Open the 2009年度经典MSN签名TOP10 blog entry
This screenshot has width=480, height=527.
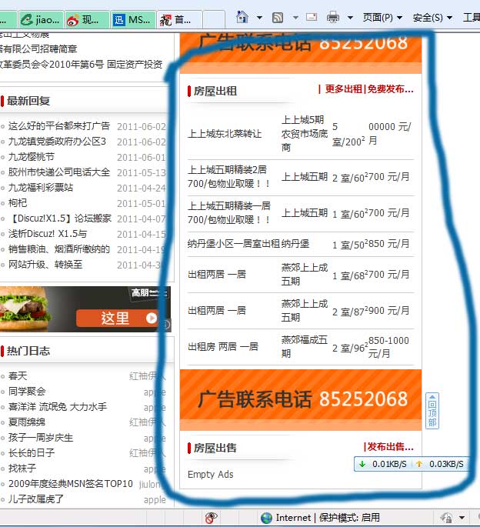click(71, 484)
